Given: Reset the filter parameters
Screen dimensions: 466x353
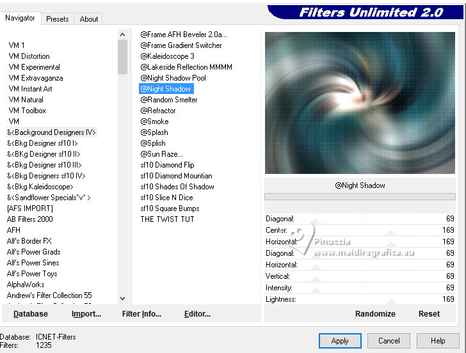Looking at the screenshot, I should pos(429,314).
